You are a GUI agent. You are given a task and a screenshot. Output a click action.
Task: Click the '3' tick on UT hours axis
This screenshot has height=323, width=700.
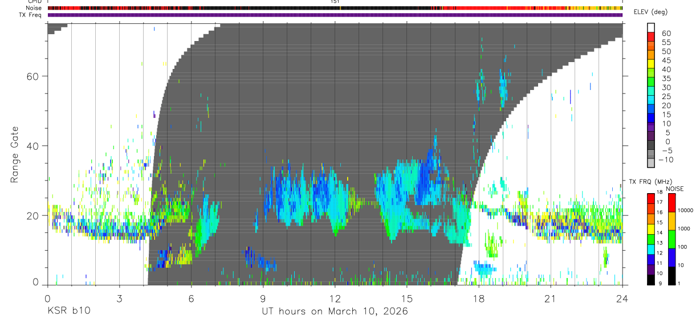pos(119,298)
